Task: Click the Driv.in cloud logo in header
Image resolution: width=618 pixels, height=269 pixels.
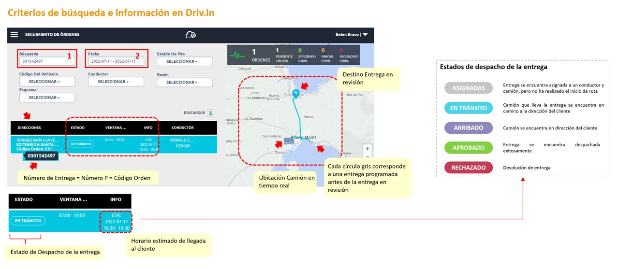Action: [191, 35]
